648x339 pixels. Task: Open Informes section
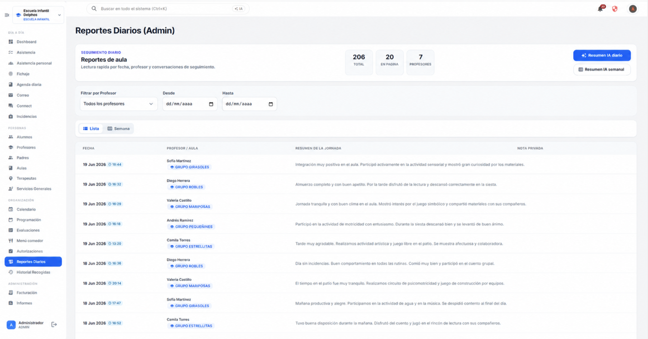click(x=33, y=303)
